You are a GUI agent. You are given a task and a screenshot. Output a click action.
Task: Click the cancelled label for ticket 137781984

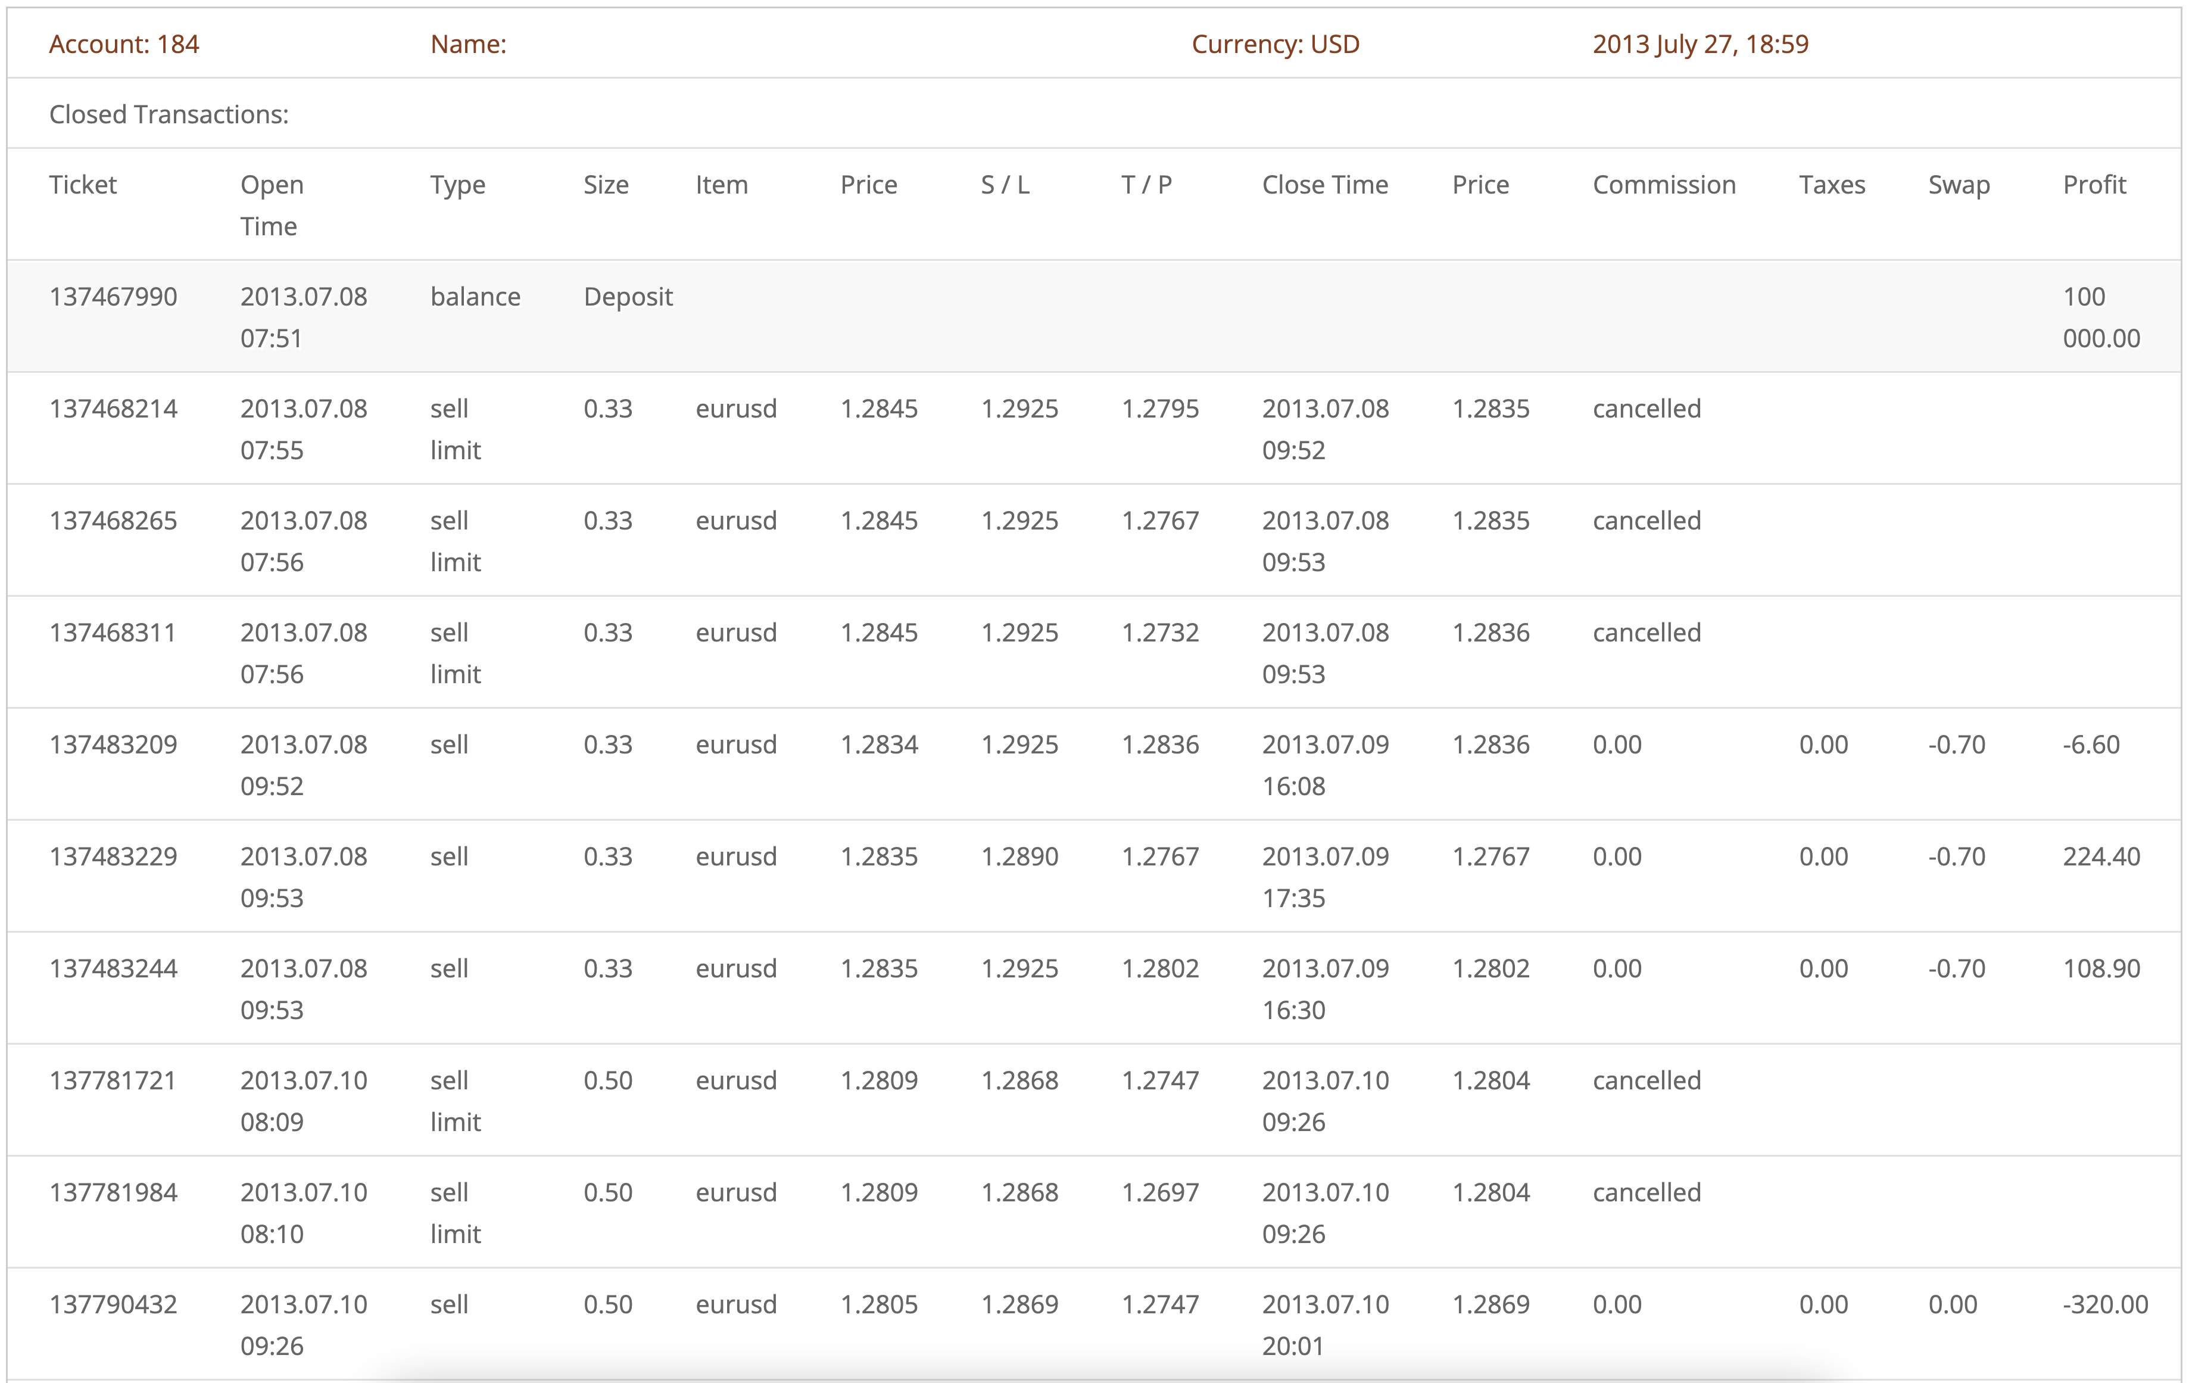(x=1645, y=1191)
